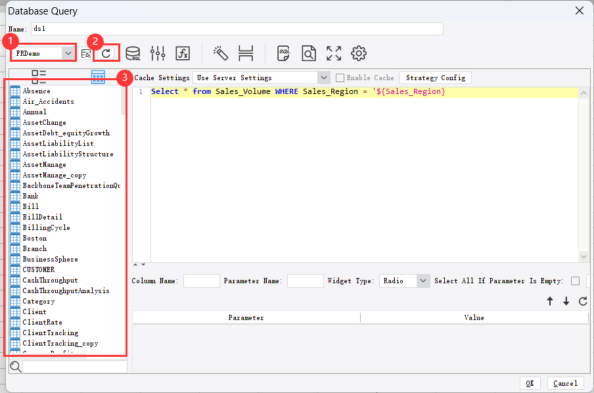594x393 pixels.
Task: Click the search magnifier icon below table list
Action: [x=16, y=367]
